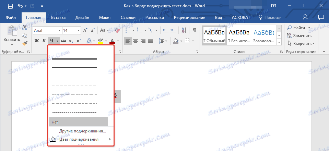
Task: Apply yellow text highlight color
Action: [x=101, y=41]
